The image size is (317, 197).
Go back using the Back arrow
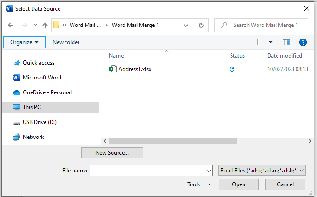pos(11,25)
